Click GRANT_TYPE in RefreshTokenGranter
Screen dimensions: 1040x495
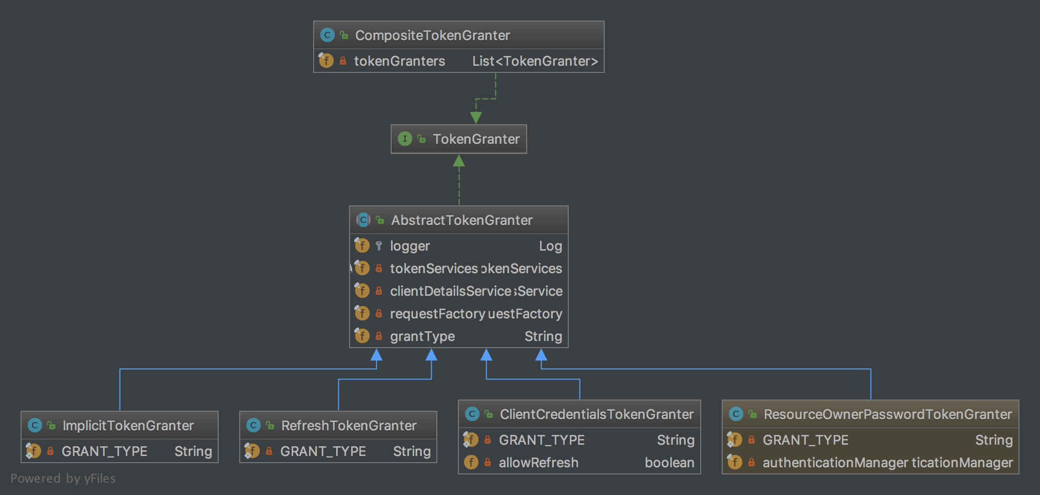tap(323, 451)
